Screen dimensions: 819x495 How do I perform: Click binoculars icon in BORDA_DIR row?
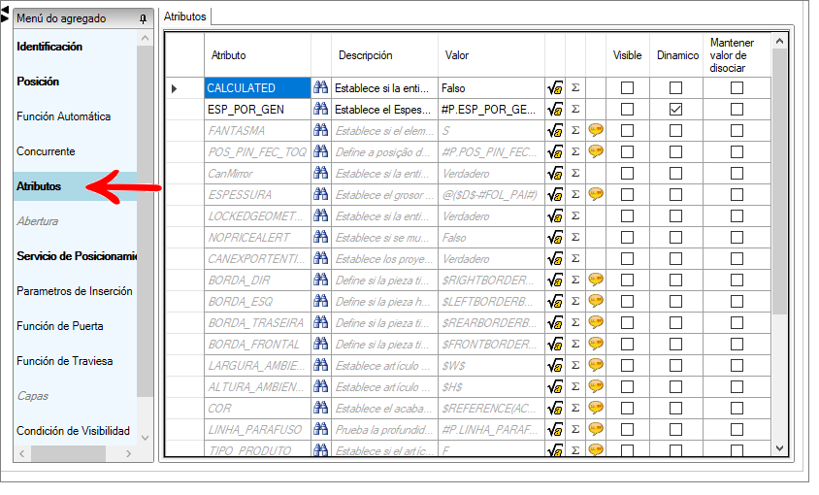pyautogui.click(x=320, y=280)
